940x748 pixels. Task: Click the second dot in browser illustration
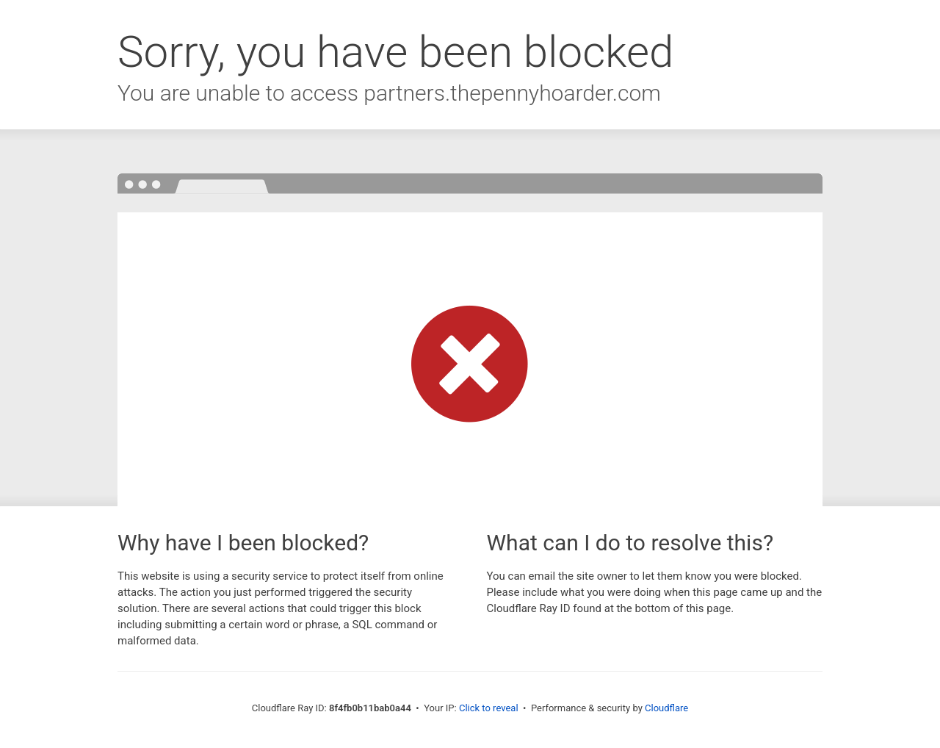[x=142, y=184]
